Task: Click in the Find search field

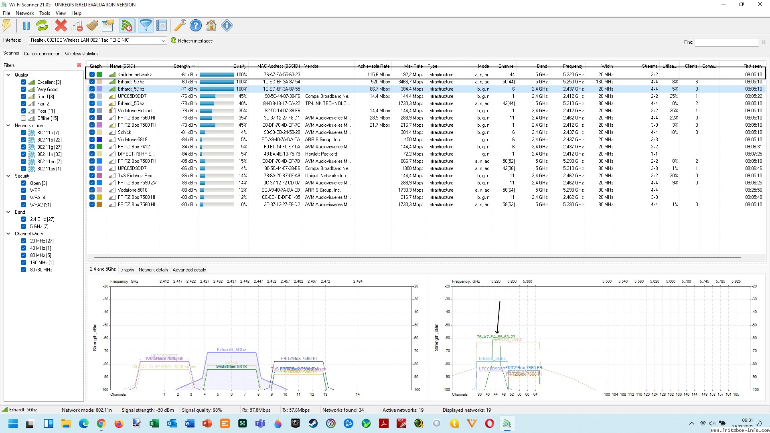Action: (x=727, y=42)
